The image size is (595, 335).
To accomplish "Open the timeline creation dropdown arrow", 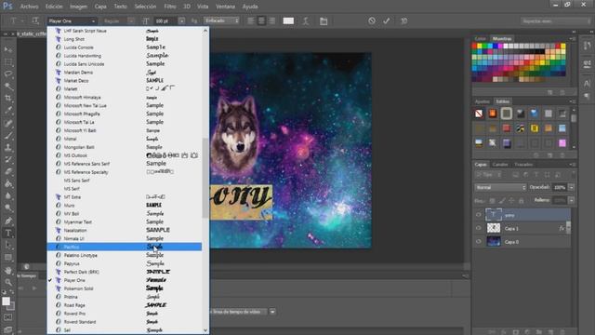I will 272,312.
